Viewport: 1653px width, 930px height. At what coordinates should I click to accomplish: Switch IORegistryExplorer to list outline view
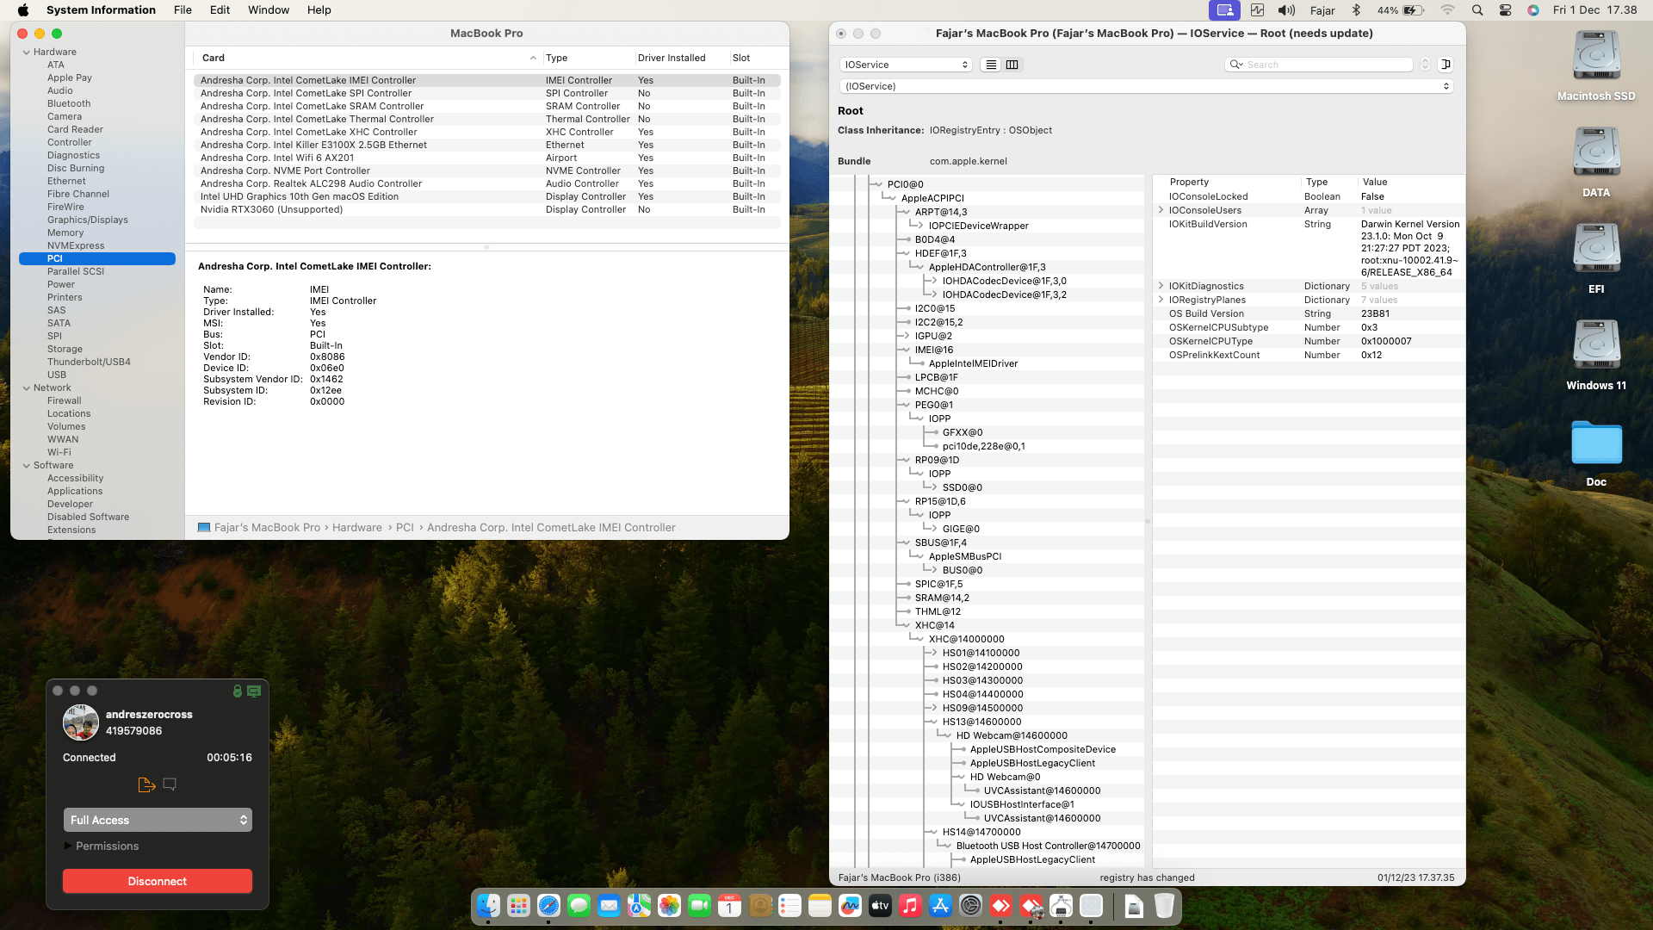(x=991, y=65)
